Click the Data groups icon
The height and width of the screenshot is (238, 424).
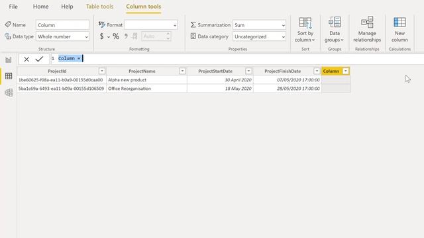point(335,22)
